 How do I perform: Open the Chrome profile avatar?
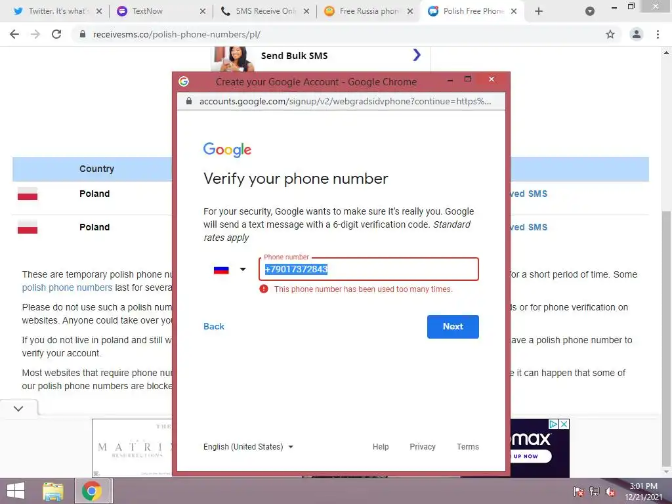[637, 34]
